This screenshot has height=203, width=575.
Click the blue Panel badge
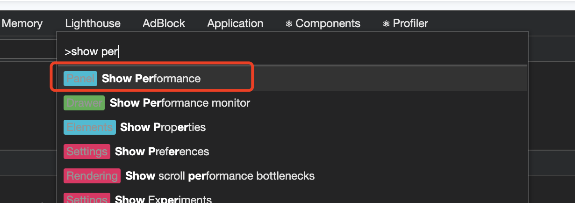click(80, 79)
